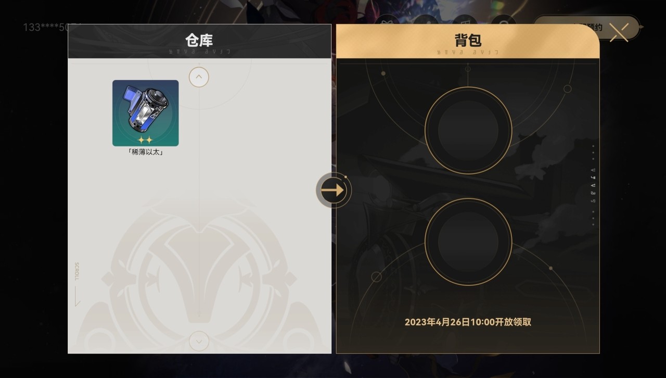Select the lower empty backpack slot
This screenshot has width=666, height=378.
(x=468, y=242)
